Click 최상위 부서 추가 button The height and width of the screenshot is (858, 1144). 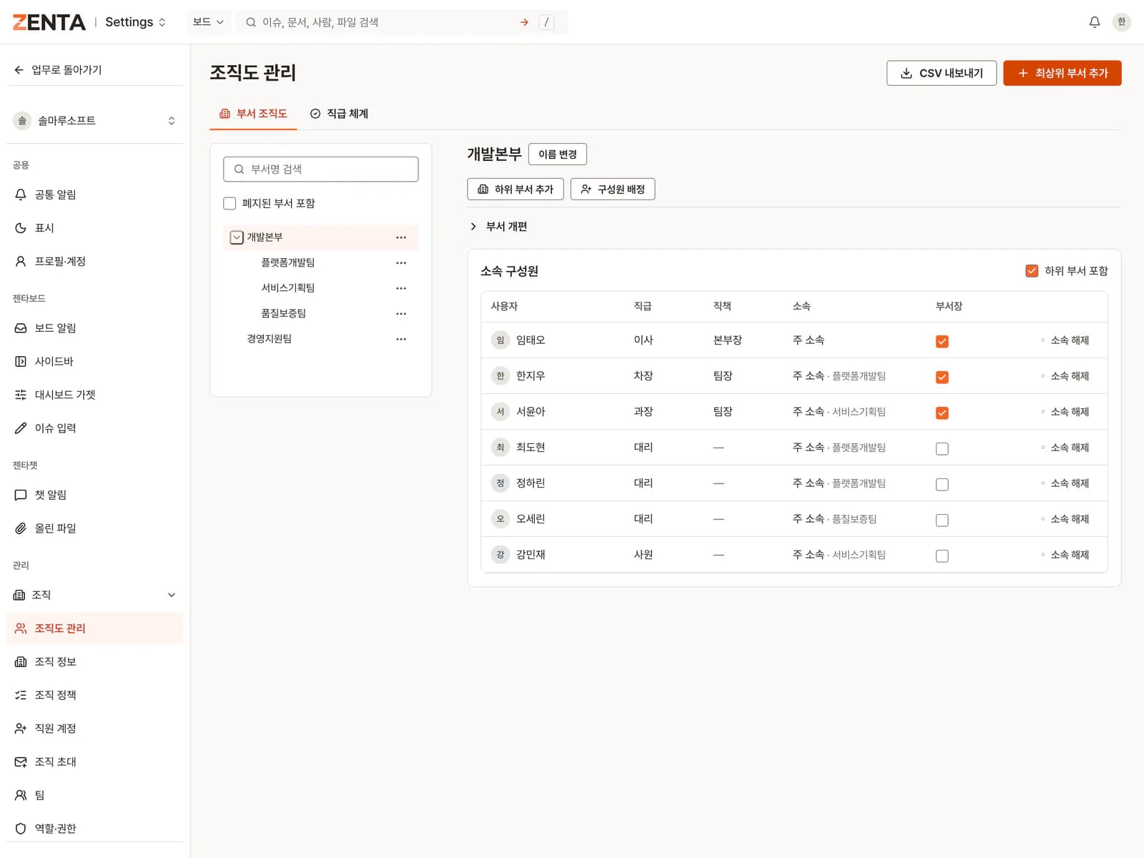pyautogui.click(x=1062, y=73)
